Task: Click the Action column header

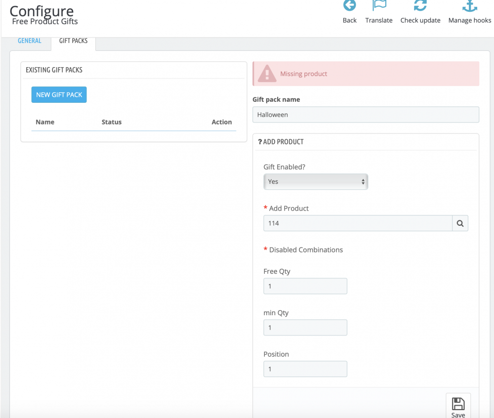Action: tap(222, 122)
